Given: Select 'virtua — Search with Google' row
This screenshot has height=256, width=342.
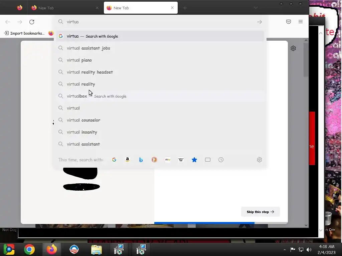Looking at the screenshot, I should pyautogui.click(x=160, y=36).
